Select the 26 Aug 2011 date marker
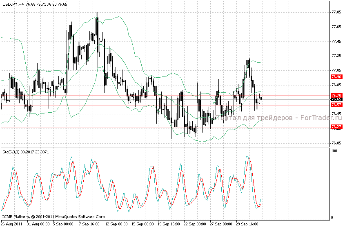This screenshot has height=227, width=345. click(x=11, y=224)
